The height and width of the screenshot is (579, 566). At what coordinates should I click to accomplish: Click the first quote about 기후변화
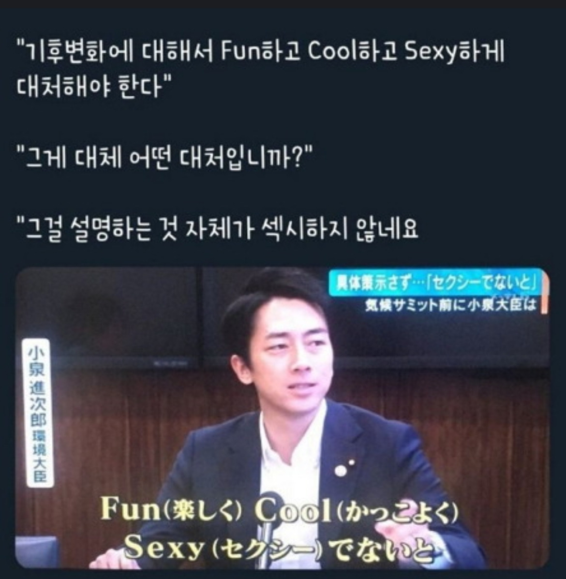(261, 69)
